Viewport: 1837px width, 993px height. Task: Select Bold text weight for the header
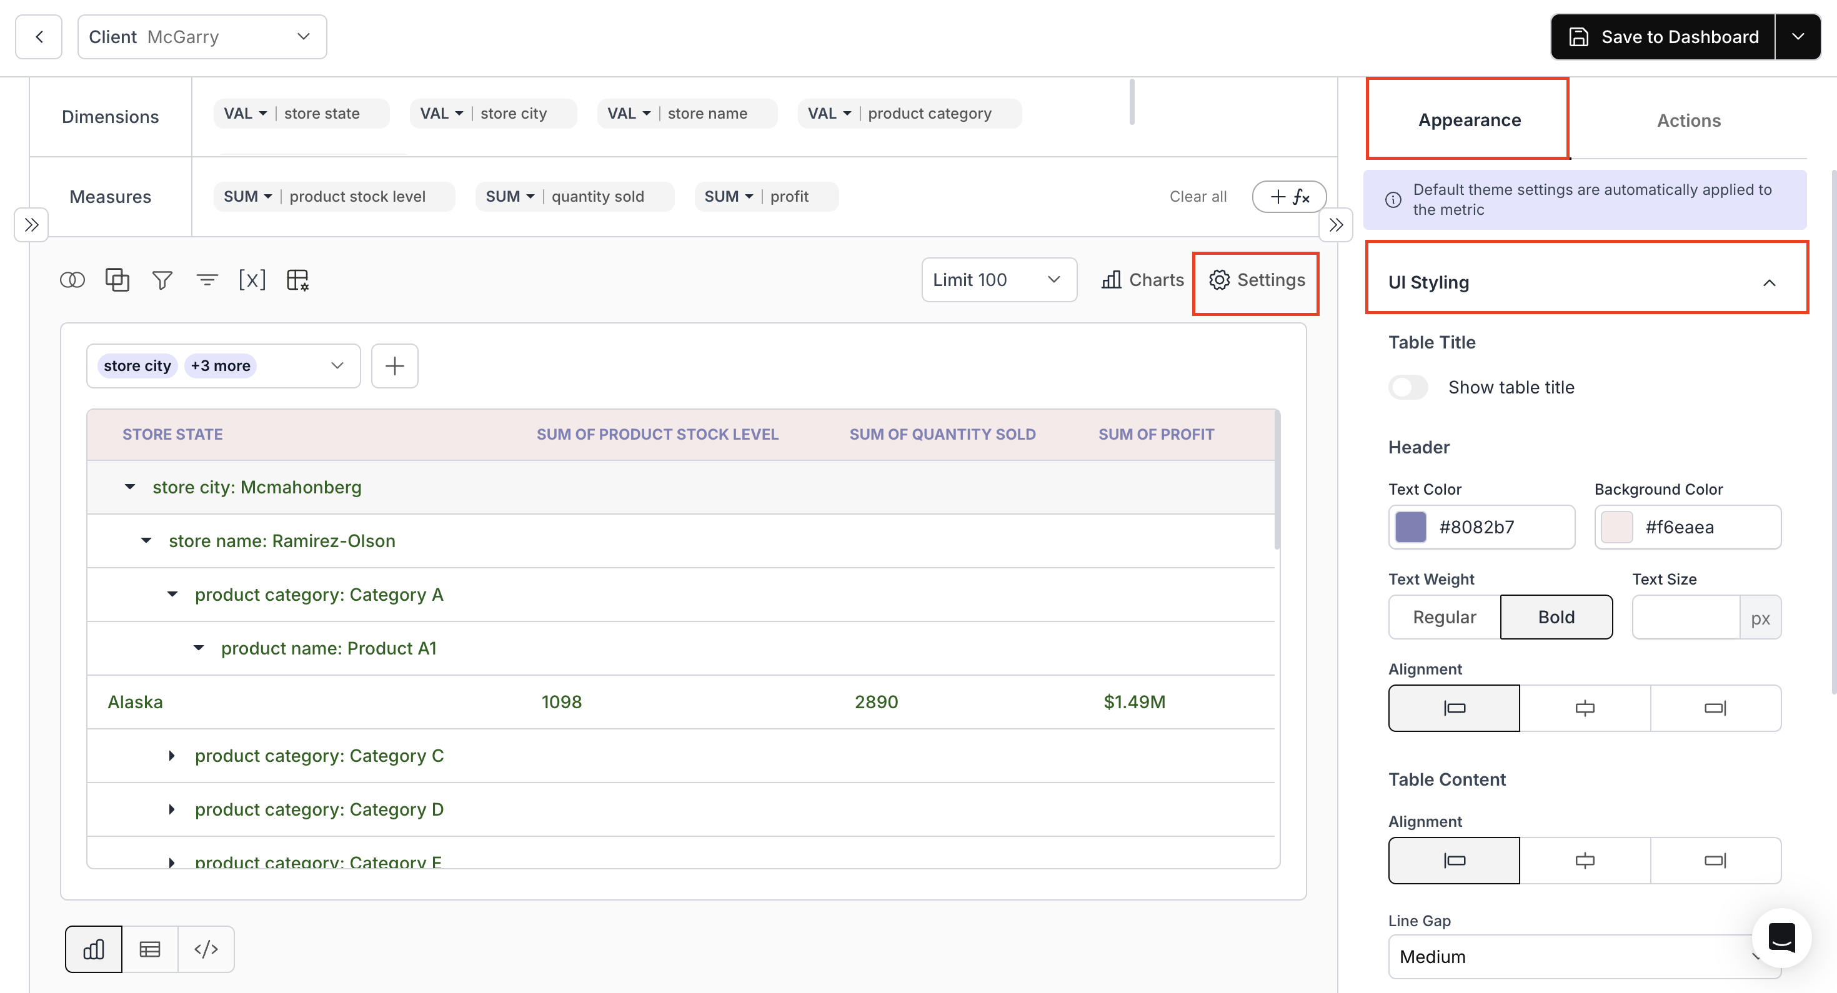coord(1556,616)
